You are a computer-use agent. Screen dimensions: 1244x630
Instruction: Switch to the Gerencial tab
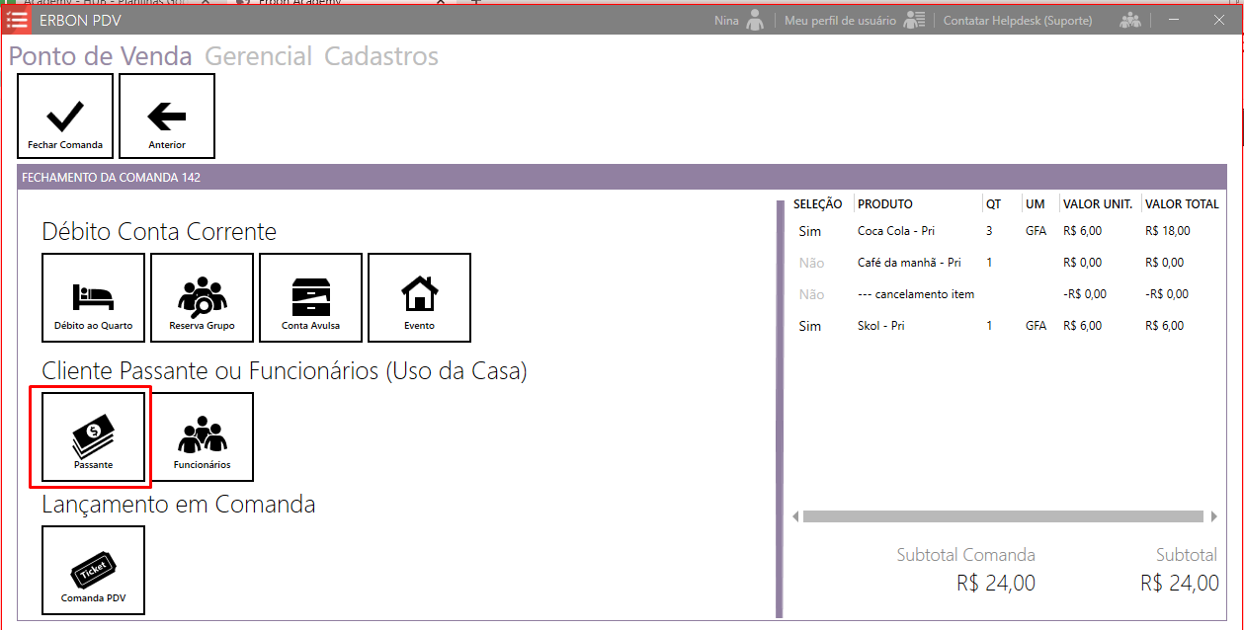pyautogui.click(x=258, y=56)
